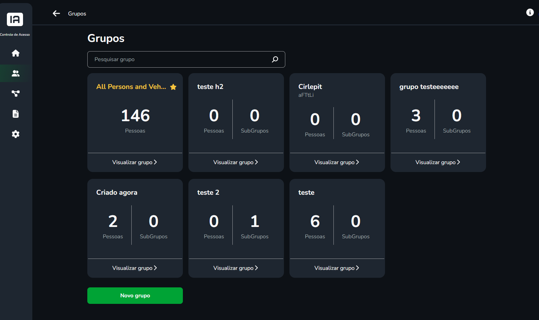Click the Grupos page heading

(106, 38)
